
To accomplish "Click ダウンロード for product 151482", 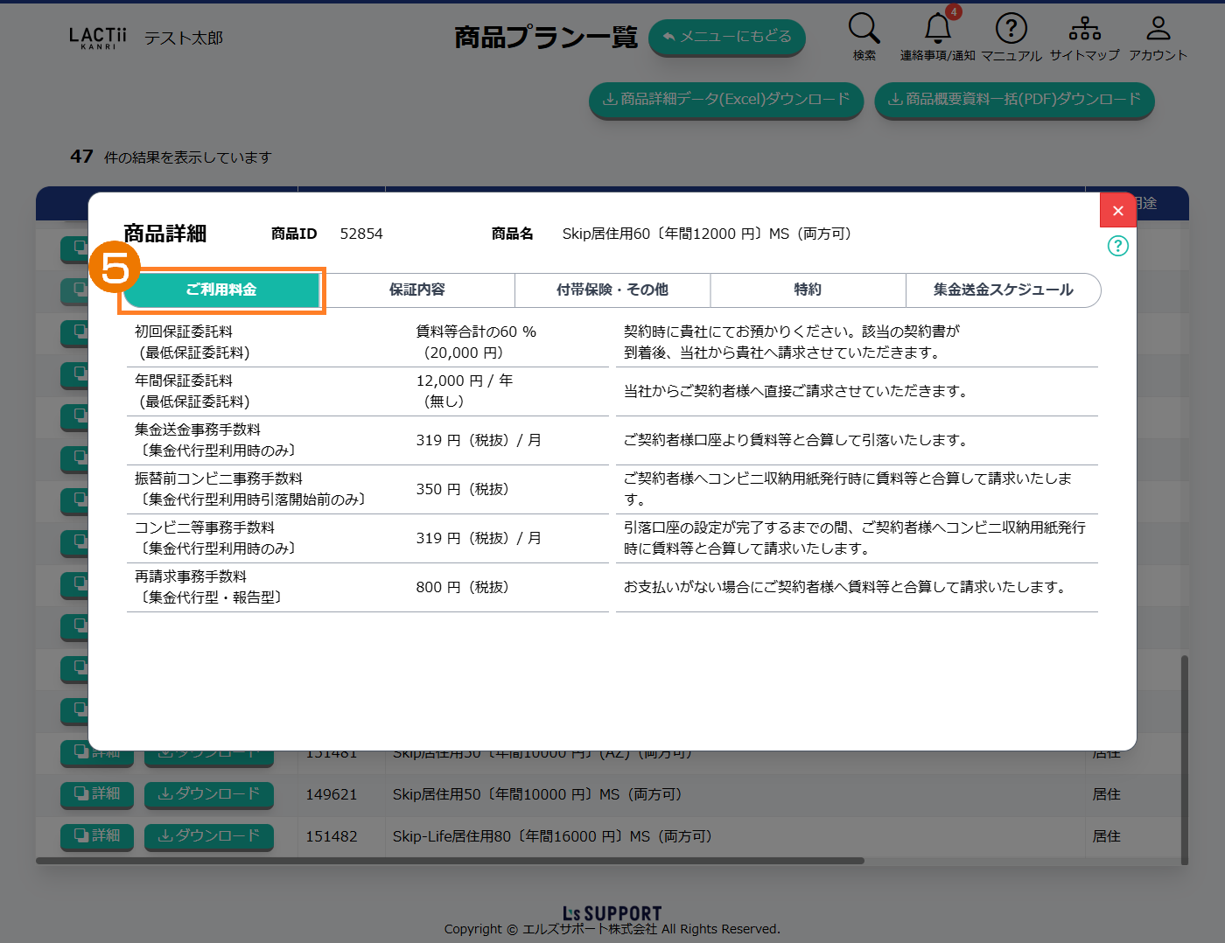I will point(208,835).
